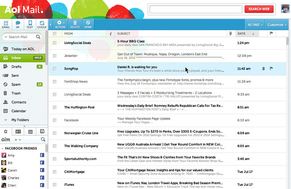Screen dimensions: 291x189
Task: Check the CitiMortgage email box
Action: (55, 172)
